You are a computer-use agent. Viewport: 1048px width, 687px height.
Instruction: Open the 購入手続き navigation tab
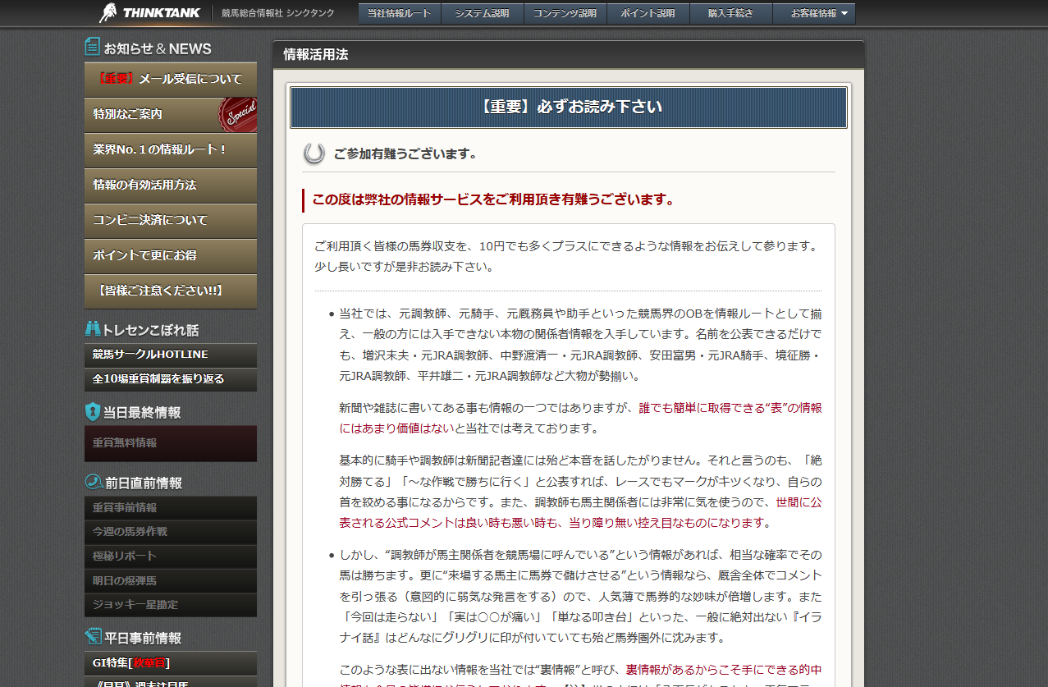(x=731, y=14)
